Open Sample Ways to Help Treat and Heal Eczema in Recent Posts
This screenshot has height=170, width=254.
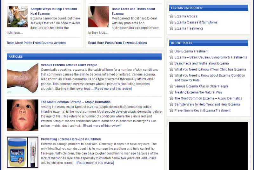click(207, 104)
